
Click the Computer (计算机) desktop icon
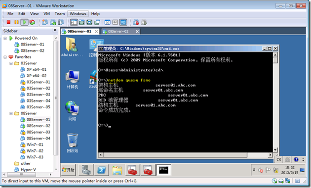click(72, 80)
